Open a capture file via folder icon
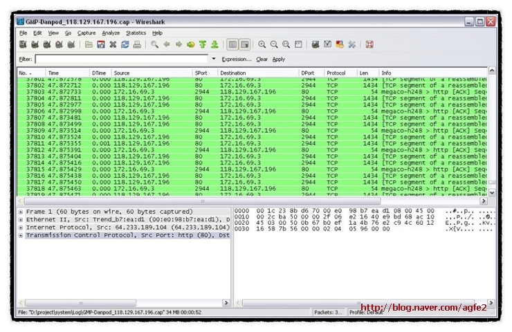 (89, 44)
